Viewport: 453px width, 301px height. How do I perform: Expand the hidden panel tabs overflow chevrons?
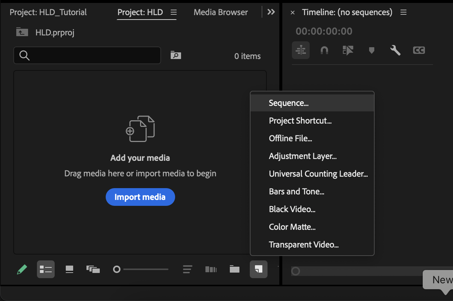pos(271,12)
